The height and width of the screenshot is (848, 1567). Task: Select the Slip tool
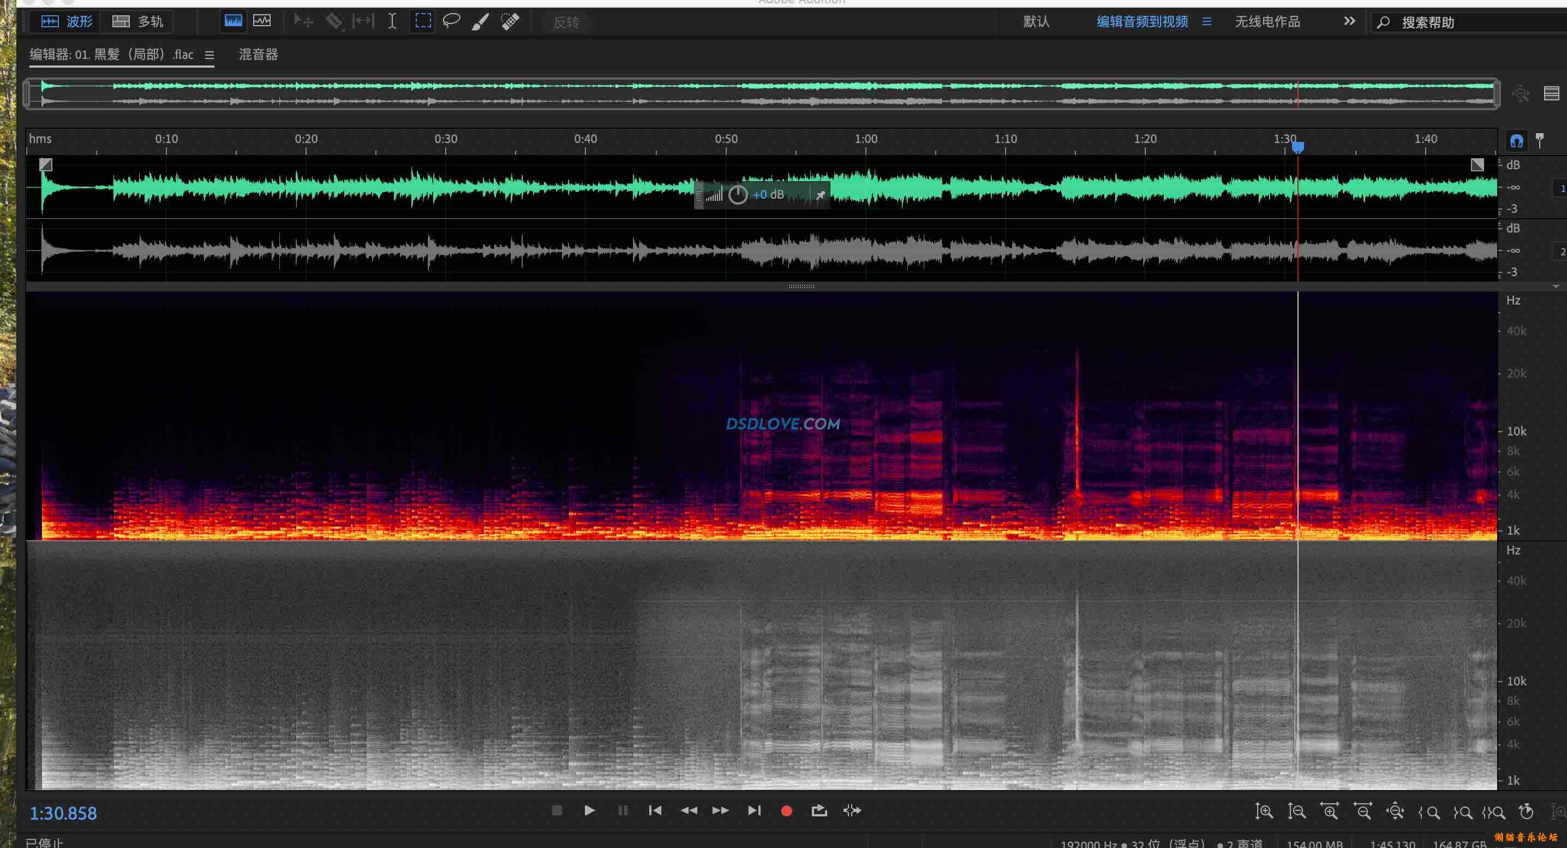(x=363, y=21)
